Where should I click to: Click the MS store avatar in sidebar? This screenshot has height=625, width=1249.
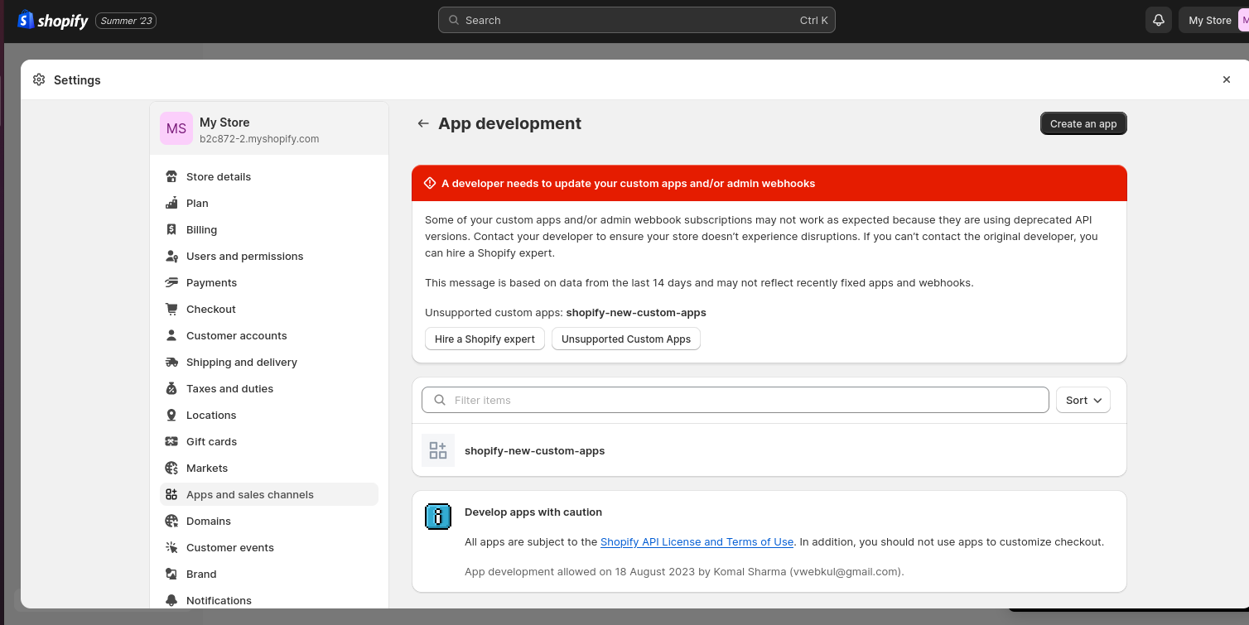coord(176,128)
